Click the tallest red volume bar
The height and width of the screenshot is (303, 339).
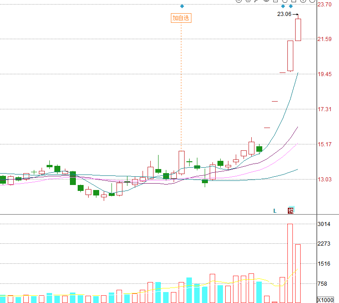pyautogui.click(x=290, y=263)
